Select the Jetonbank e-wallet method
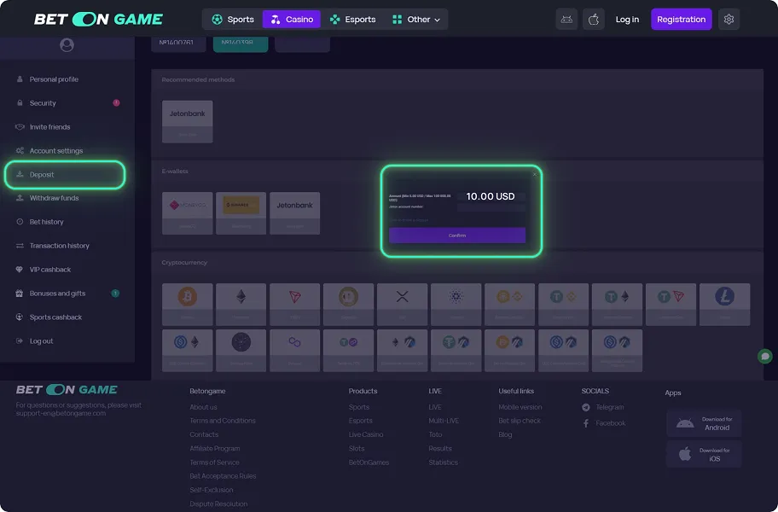 tap(294, 213)
